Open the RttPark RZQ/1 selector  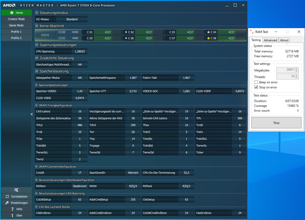coord(186,186)
